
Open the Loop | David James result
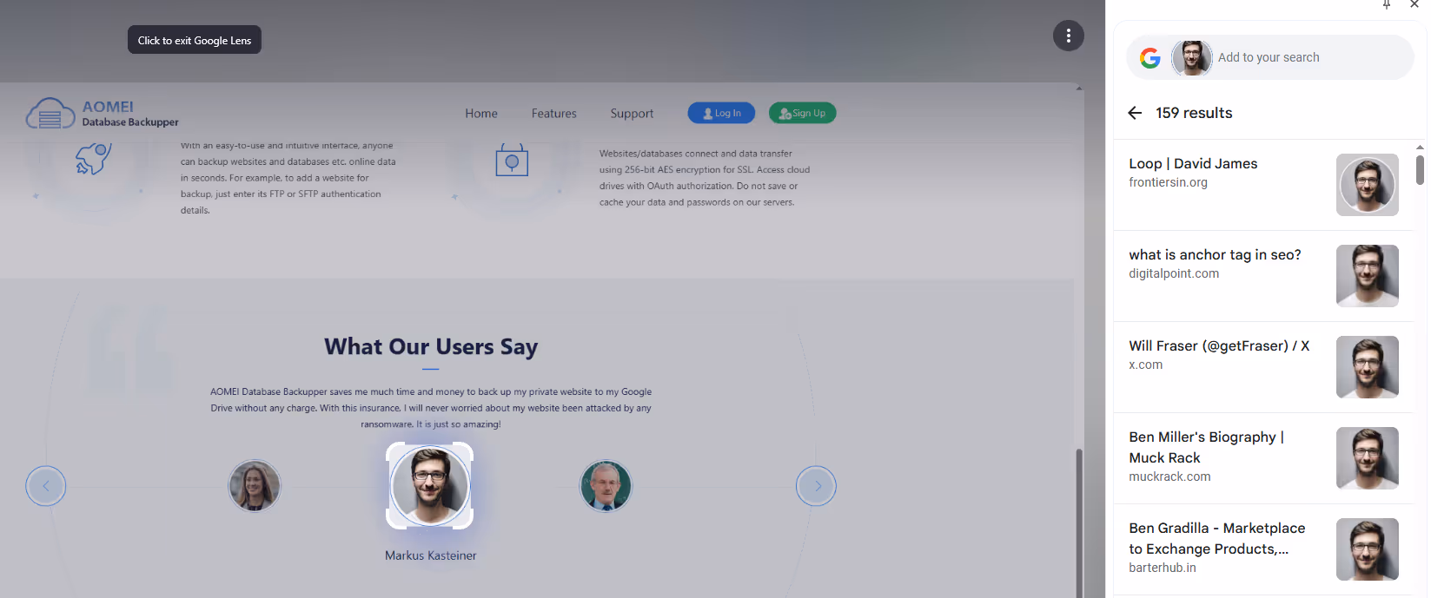[1193, 164]
